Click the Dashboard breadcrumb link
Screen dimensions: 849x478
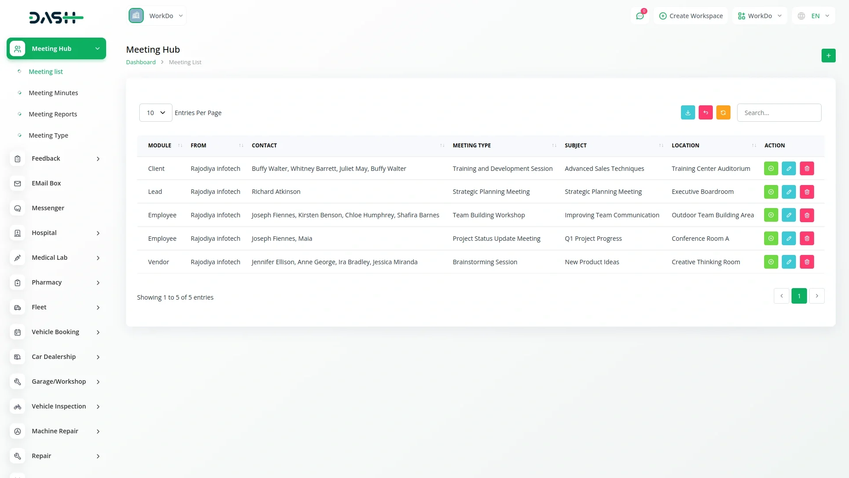point(141,62)
